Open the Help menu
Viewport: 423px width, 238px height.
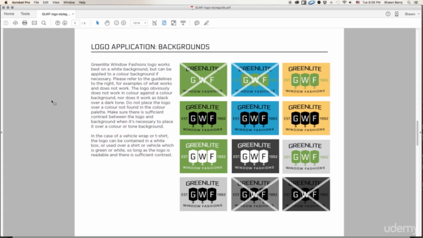click(82, 3)
